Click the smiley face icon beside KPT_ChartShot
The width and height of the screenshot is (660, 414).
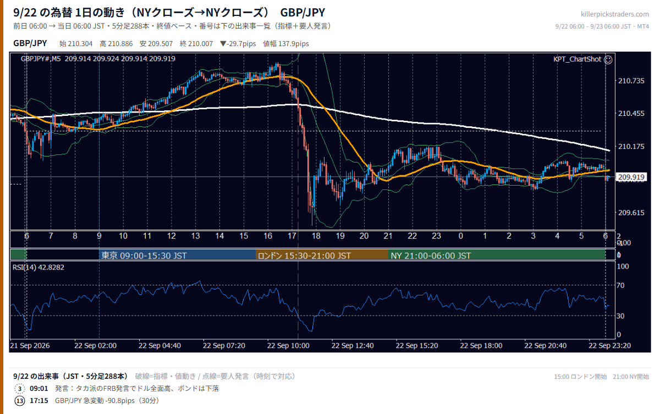608,59
